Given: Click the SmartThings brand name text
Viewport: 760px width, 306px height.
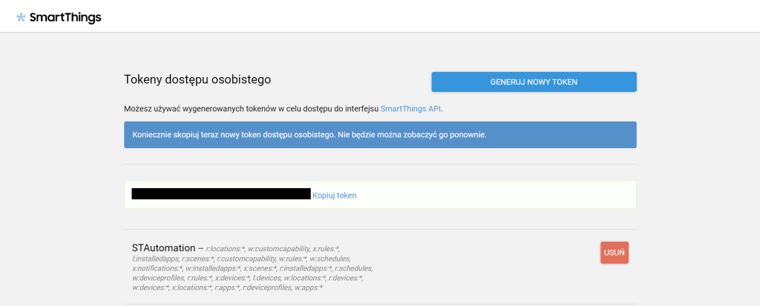Looking at the screenshot, I should click(x=65, y=18).
